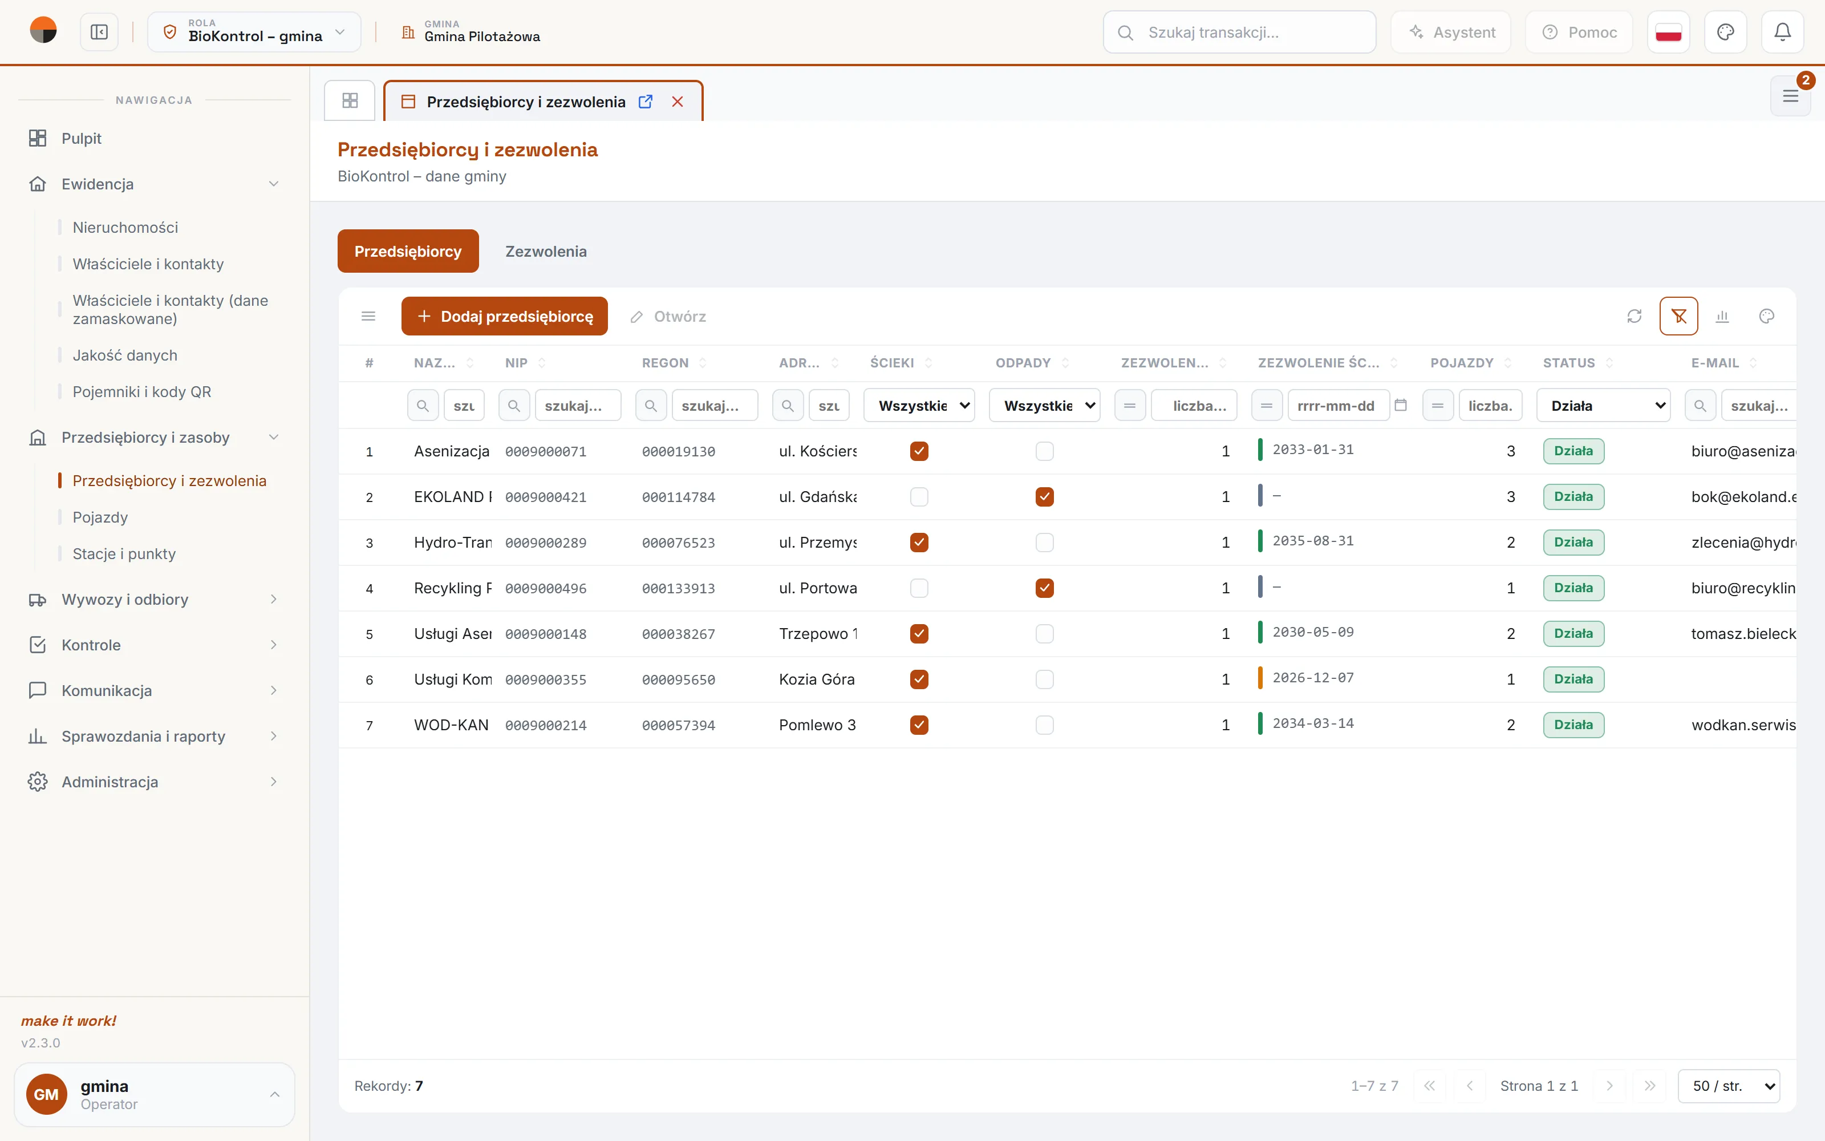This screenshot has height=1141, width=1825.
Task: Expand Wywozy i odbiory navigation section
Action: click(154, 600)
